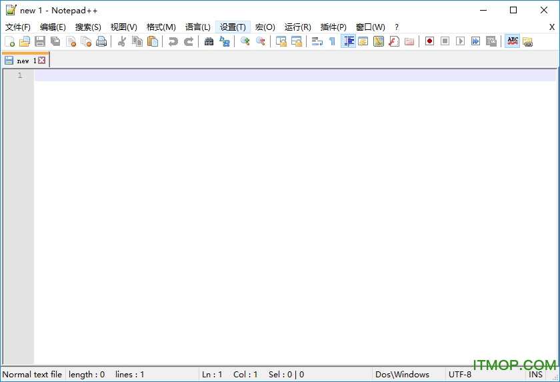Click the Zoom Out magnifier icon

[x=261, y=41]
